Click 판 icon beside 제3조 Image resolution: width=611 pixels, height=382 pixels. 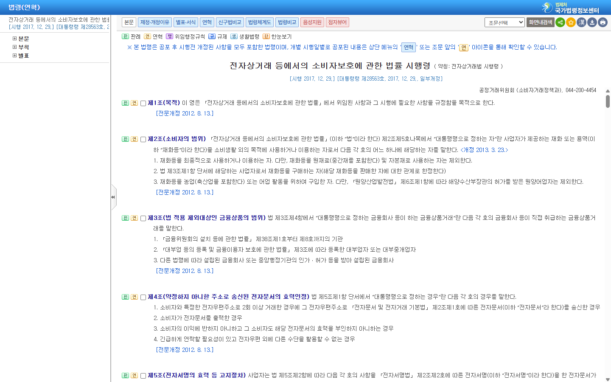click(x=125, y=218)
